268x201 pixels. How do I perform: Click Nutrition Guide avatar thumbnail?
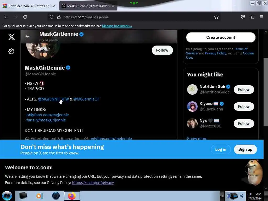point(192,90)
